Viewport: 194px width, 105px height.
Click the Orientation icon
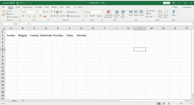[x=61, y=12]
